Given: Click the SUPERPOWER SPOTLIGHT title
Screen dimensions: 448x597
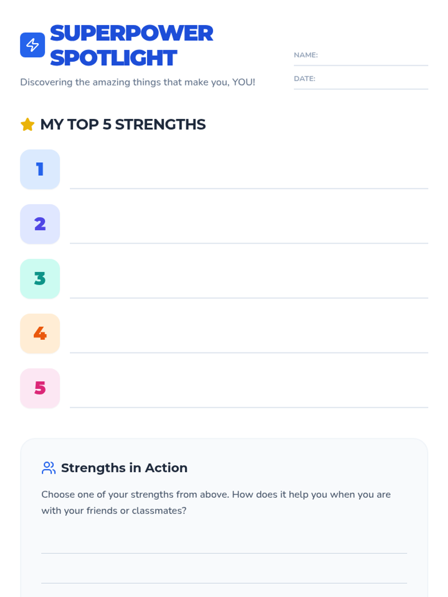Looking at the screenshot, I should point(131,45).
